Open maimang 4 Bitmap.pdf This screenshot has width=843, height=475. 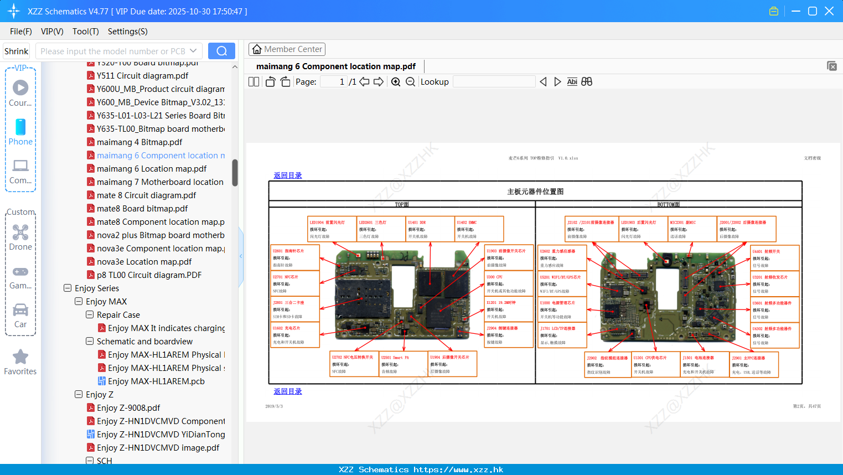point(135,142)
